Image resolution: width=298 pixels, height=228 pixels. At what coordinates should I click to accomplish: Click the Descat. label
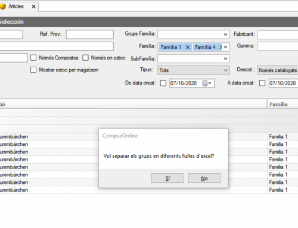point(246,70)
